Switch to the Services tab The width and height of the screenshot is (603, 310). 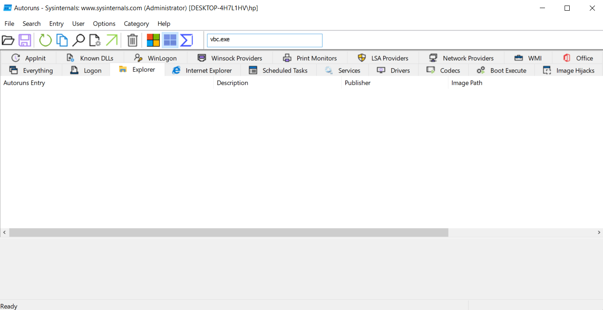coord(342,70)
